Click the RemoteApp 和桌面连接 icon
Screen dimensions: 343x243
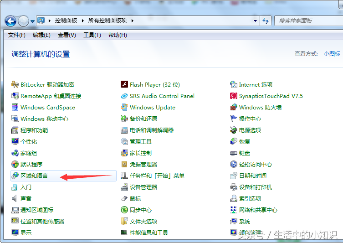[15, 96]
